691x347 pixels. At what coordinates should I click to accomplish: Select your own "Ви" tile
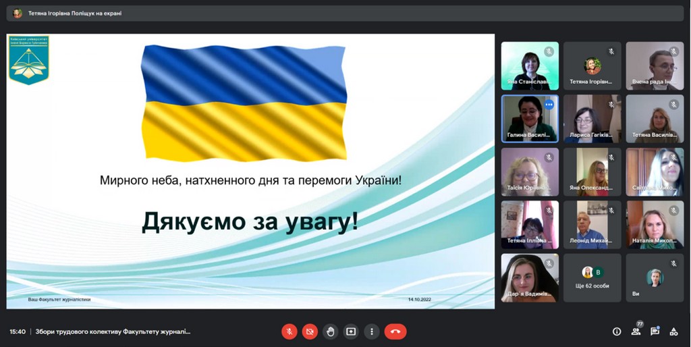click(x=654, y=277)
